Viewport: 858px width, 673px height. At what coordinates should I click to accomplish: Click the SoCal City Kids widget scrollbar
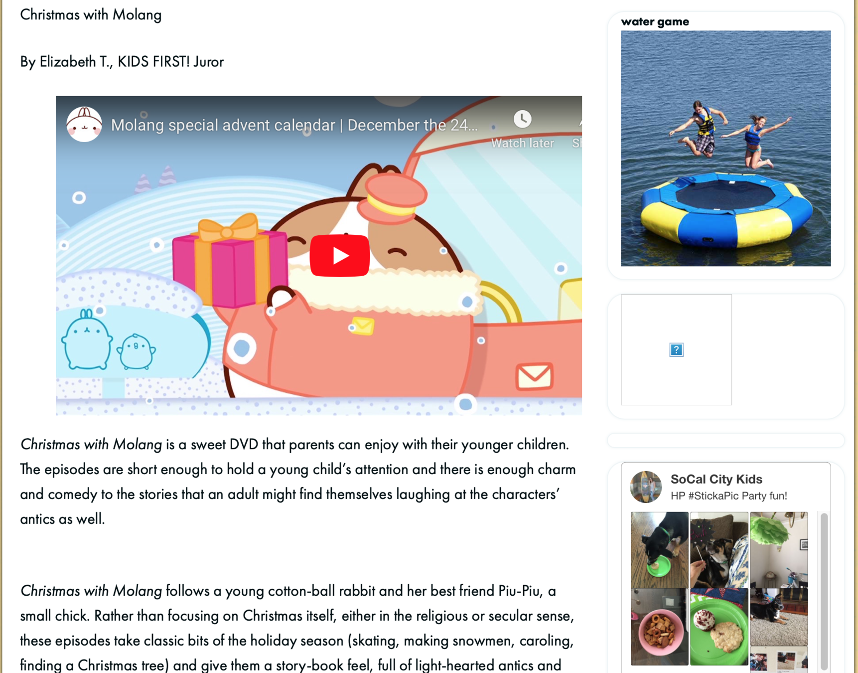pos(824,591)
